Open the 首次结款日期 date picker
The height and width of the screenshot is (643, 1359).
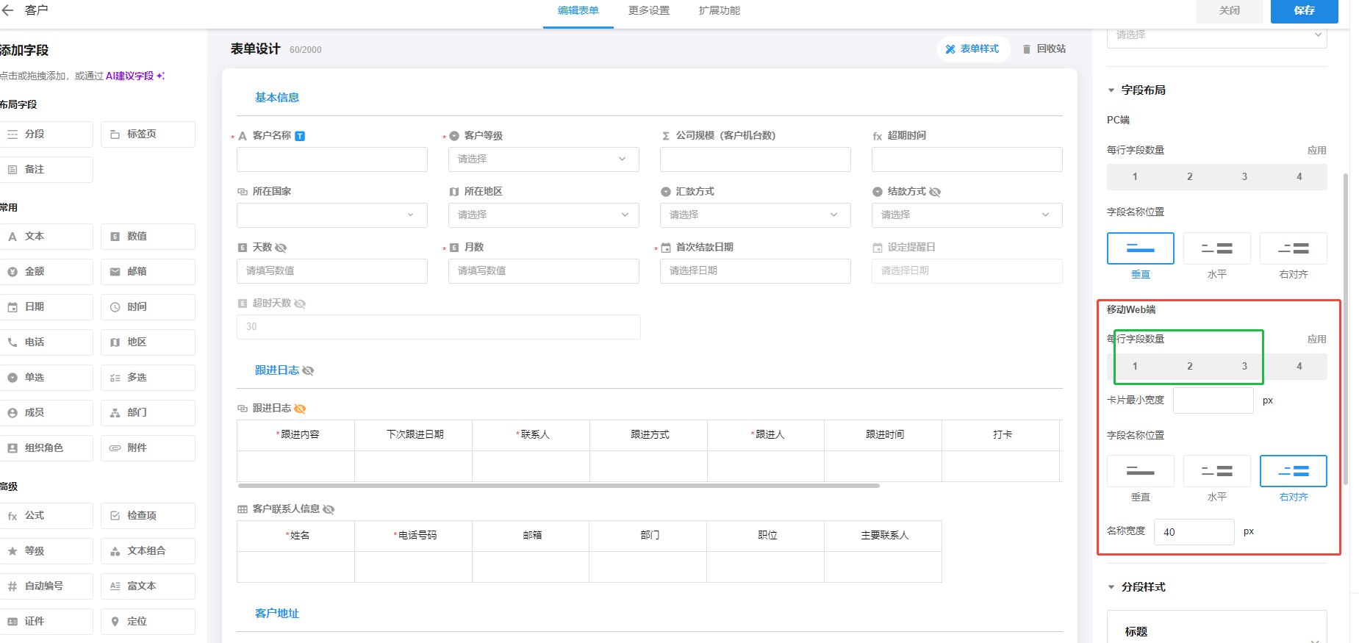(x=756, y=271)
